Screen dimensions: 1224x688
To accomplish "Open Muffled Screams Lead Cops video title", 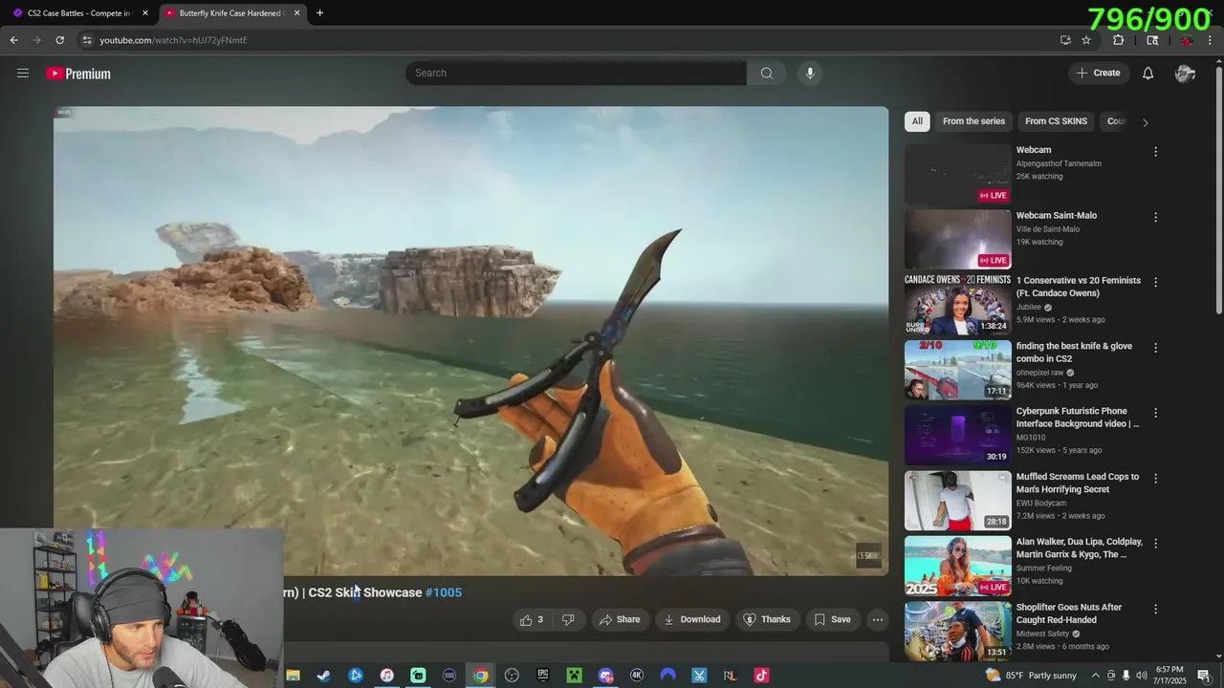I will (x=1078, y=483).
